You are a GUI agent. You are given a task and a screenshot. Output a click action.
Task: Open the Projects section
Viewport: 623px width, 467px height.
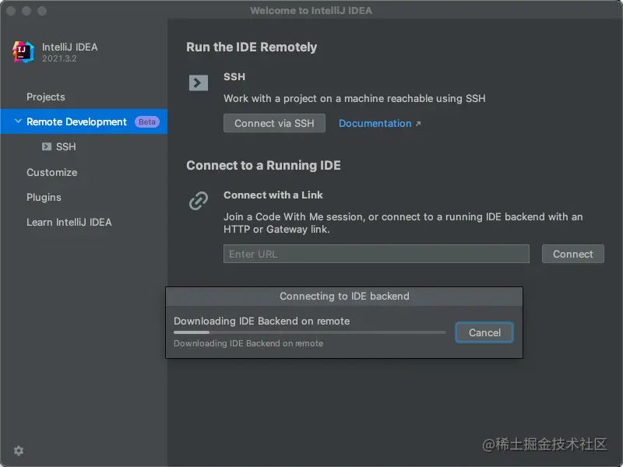[x=46, y=97]
